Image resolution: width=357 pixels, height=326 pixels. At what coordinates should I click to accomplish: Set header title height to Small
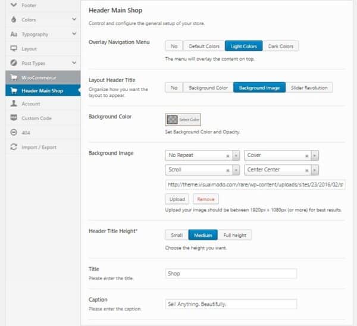[177, 235]
